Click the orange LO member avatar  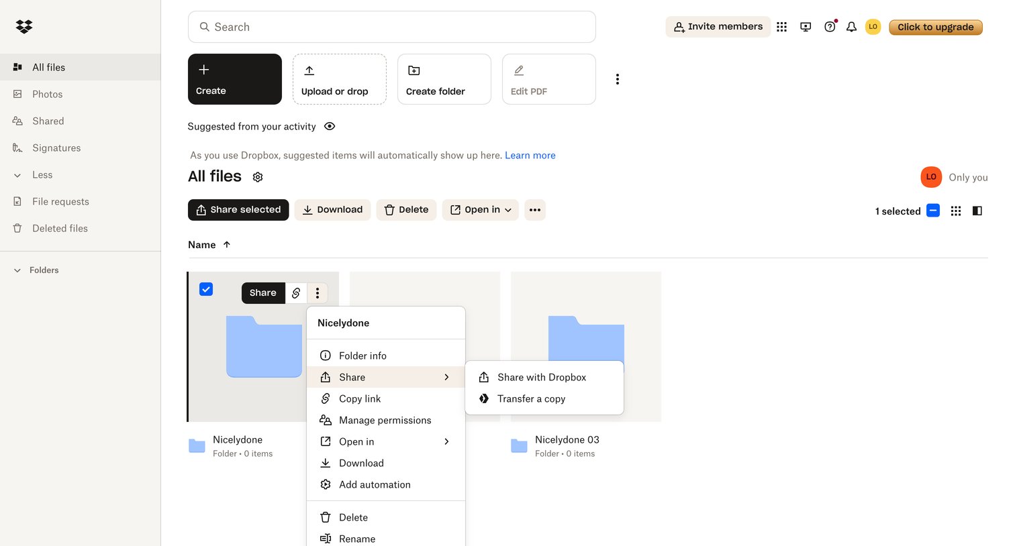(x=931, y=177)
